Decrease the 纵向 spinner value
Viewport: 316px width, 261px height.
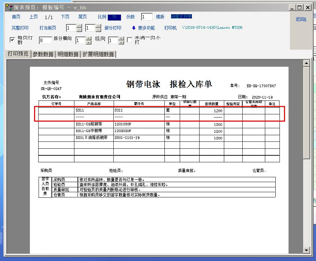point(121,42)
